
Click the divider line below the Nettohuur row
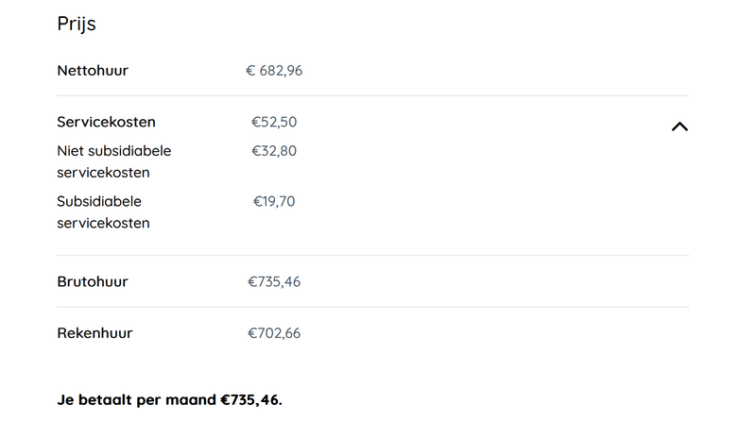click(x=372, y=96)
